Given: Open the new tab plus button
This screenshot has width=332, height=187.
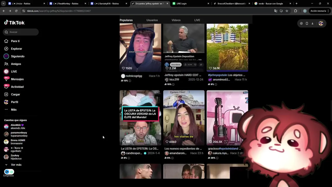Looking at the screenshot, I should click(296, 4).
